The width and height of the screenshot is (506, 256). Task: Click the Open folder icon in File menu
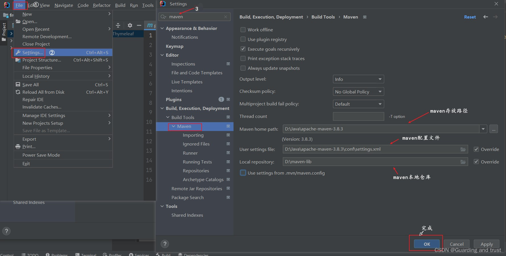[18, 21]
